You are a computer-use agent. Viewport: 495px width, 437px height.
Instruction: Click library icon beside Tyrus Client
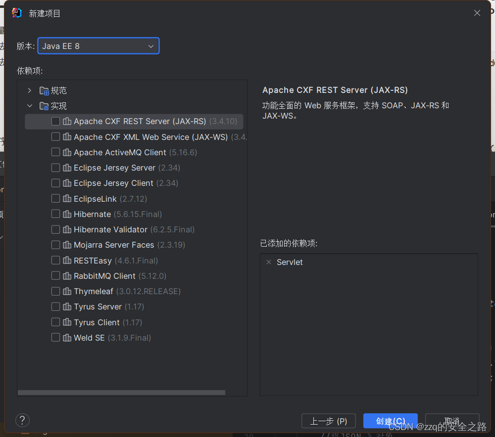pyautogui.click(x=67, y=322)
